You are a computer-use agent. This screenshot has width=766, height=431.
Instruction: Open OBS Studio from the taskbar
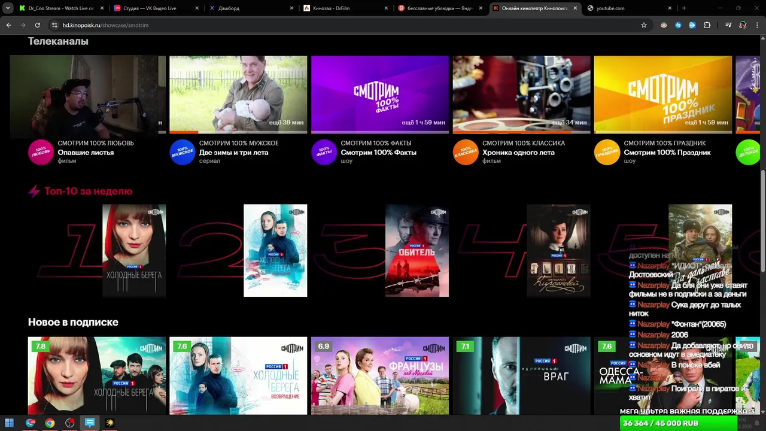(x=70, y=423)
